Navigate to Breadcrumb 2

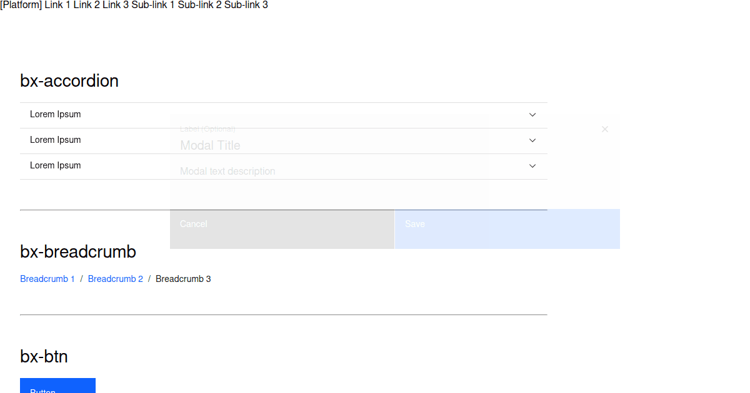click(115, 279)
